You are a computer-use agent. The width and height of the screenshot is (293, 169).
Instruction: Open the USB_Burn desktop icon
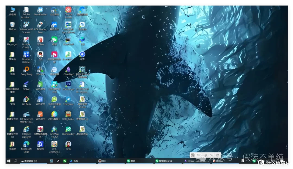point(68,116)
